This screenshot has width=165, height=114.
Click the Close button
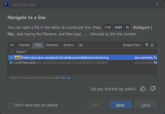click(x=146, y=105)
